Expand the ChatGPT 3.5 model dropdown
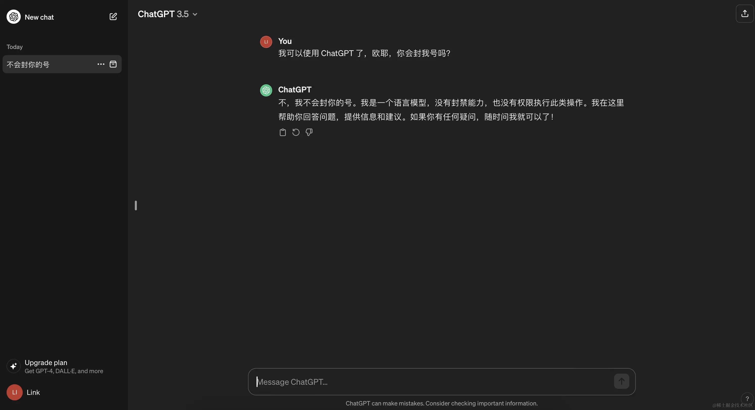755x410 pixels. (x=163, y=14)
